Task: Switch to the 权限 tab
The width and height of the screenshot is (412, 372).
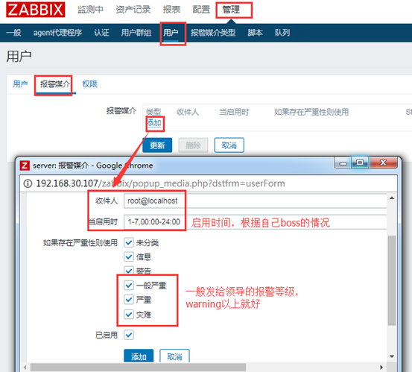Action: [90, 83]
